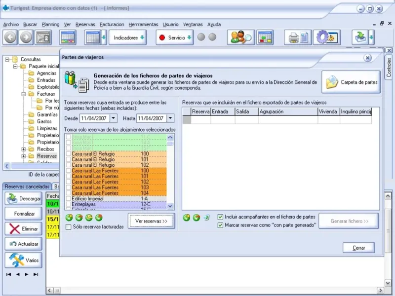Image resolution: width=395 pixels, height=296 pixels.
Task: Open the Archivo menu
Action: tap(11, 24)
